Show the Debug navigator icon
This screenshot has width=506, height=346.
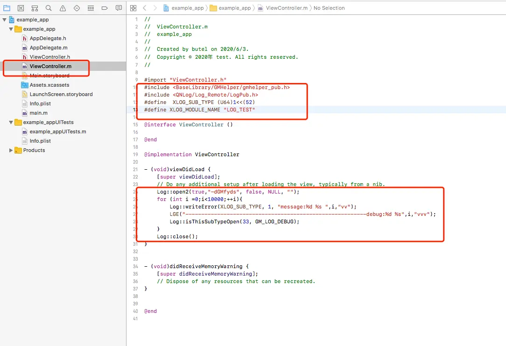91,8
